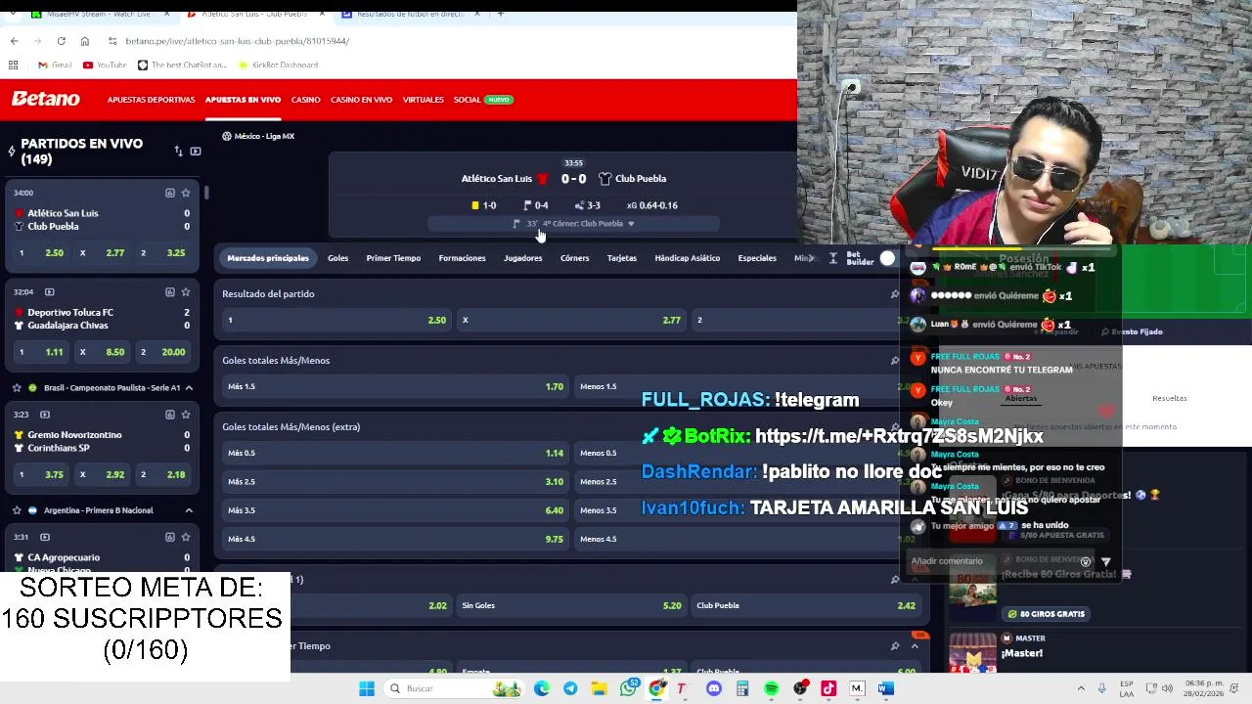Click the Betano logo

tap(45, 99)
